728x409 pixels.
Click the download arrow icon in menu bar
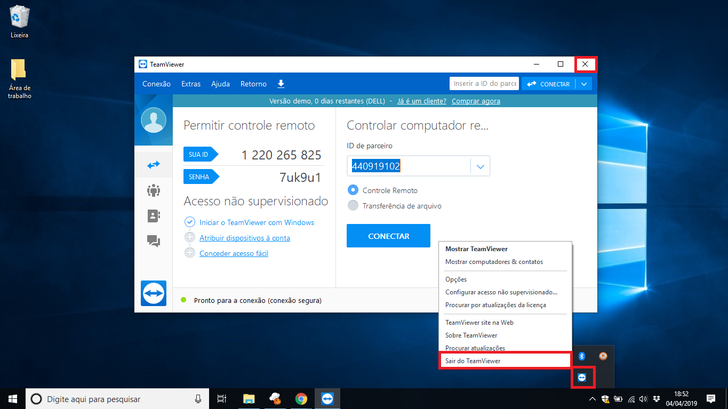pos(281,84)
